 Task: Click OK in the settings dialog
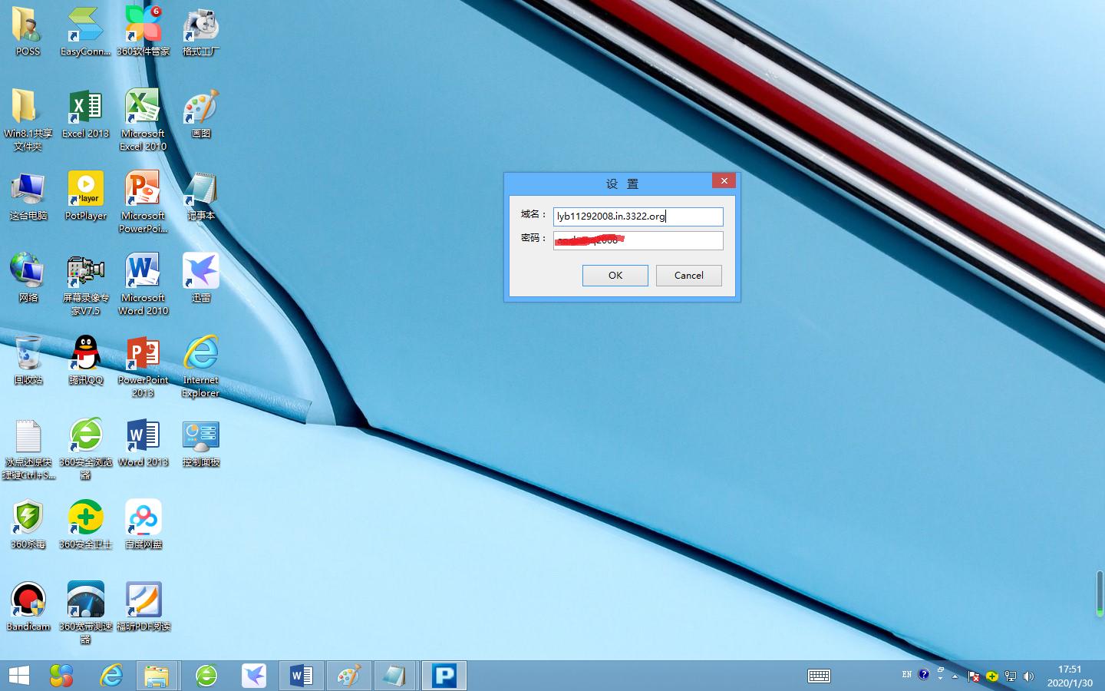615,276
